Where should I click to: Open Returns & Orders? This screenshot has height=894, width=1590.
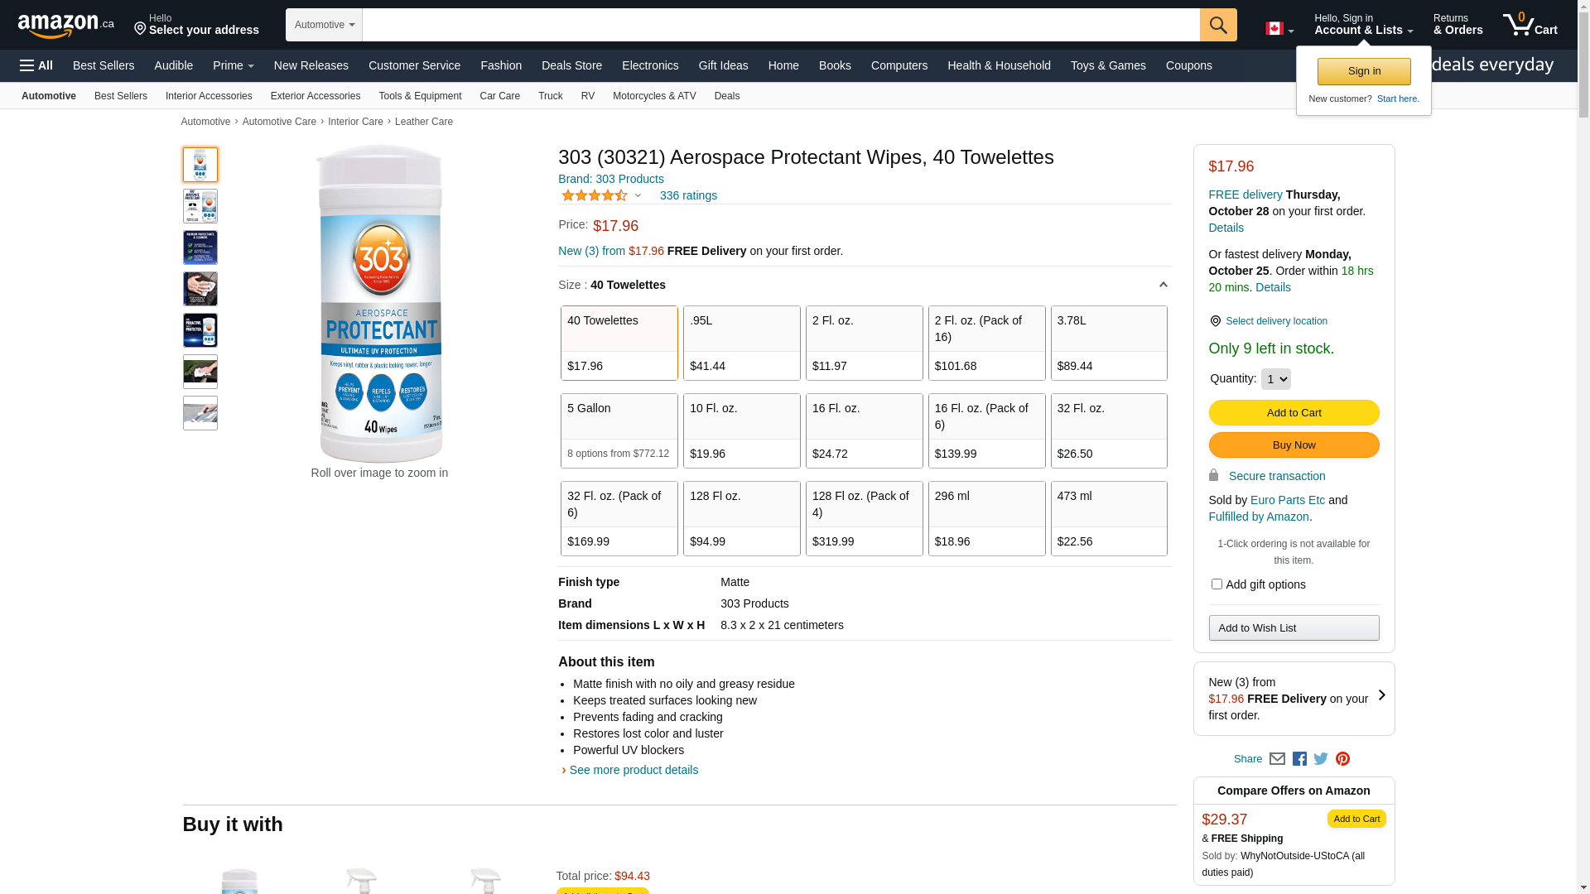tap(1458, 25)
